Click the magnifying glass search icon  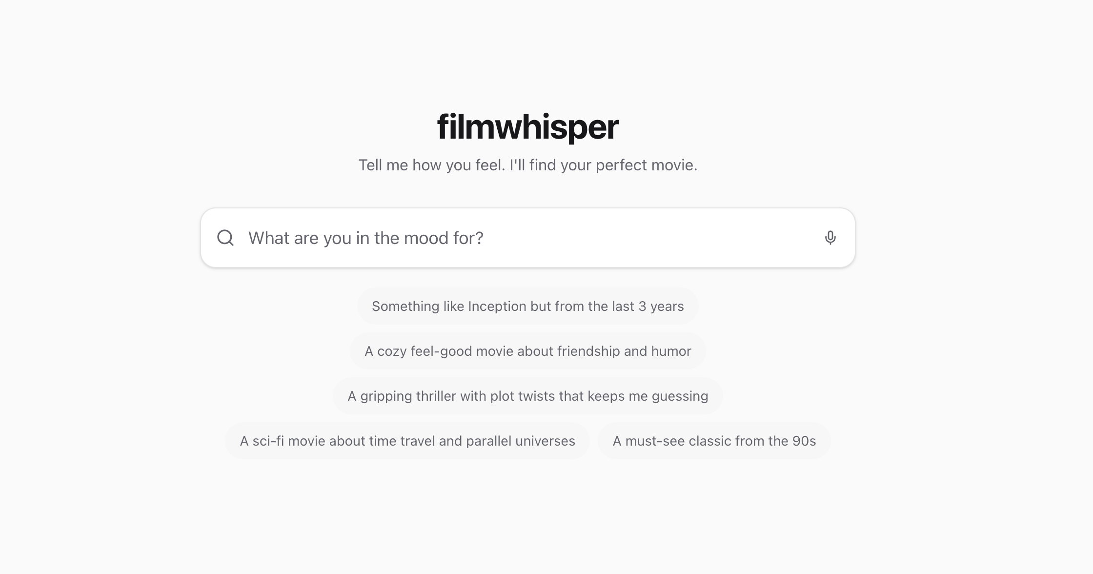[x=225, y=238]
